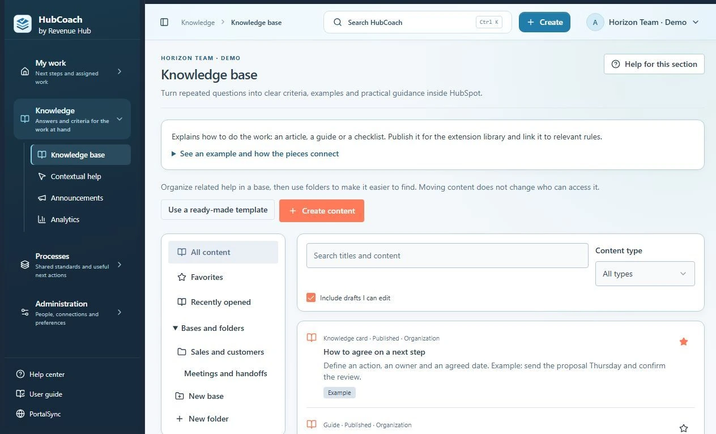Click the New folder plus icon

point(180,419)
